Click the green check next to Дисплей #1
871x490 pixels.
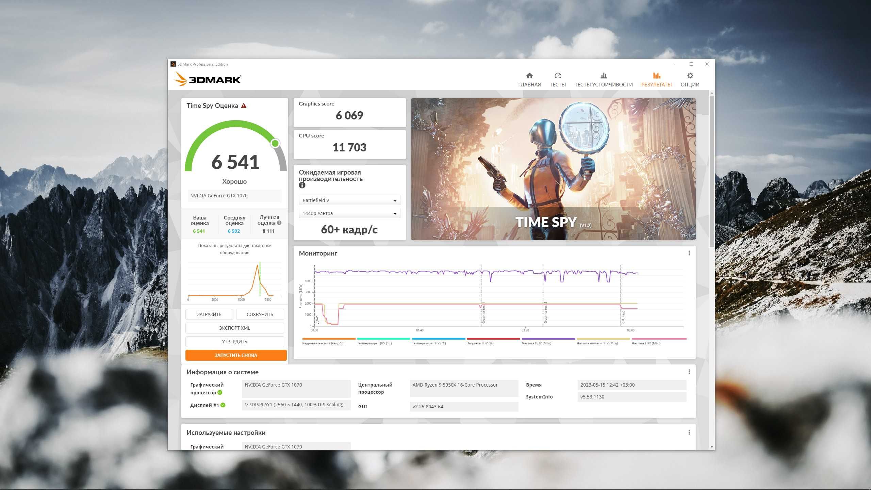click(223, 405)
